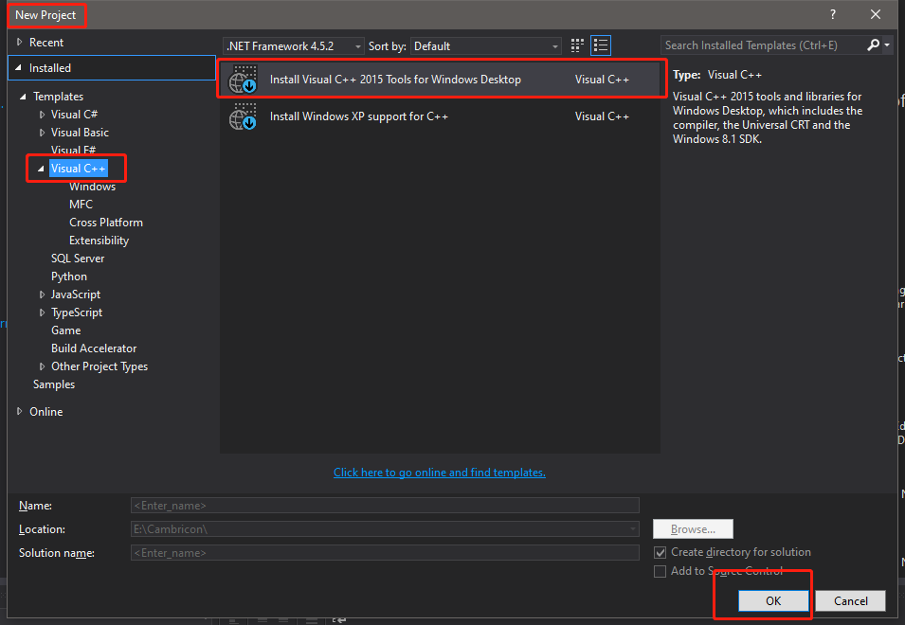Screen dimensions: 905x625
Task: Click the Name input field
Action: coord(385,506)
